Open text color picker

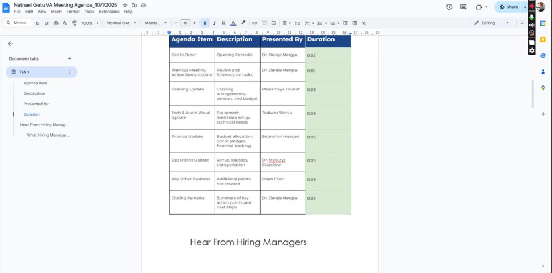click(x=233, y=23)
